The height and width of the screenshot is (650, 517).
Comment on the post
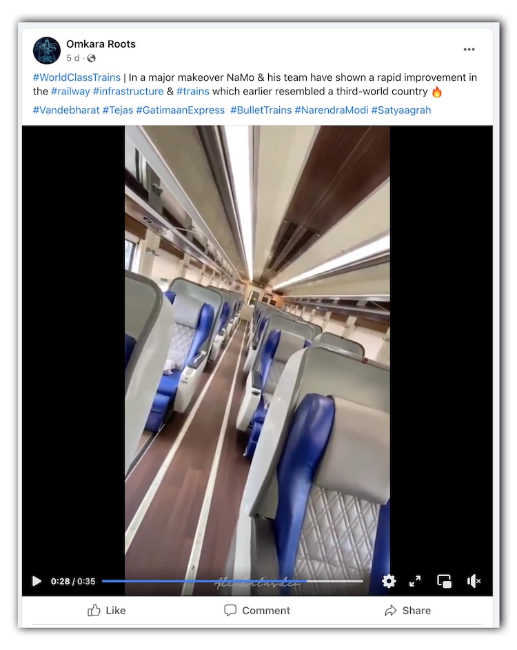pyautogui.click(x=257, y=610)
